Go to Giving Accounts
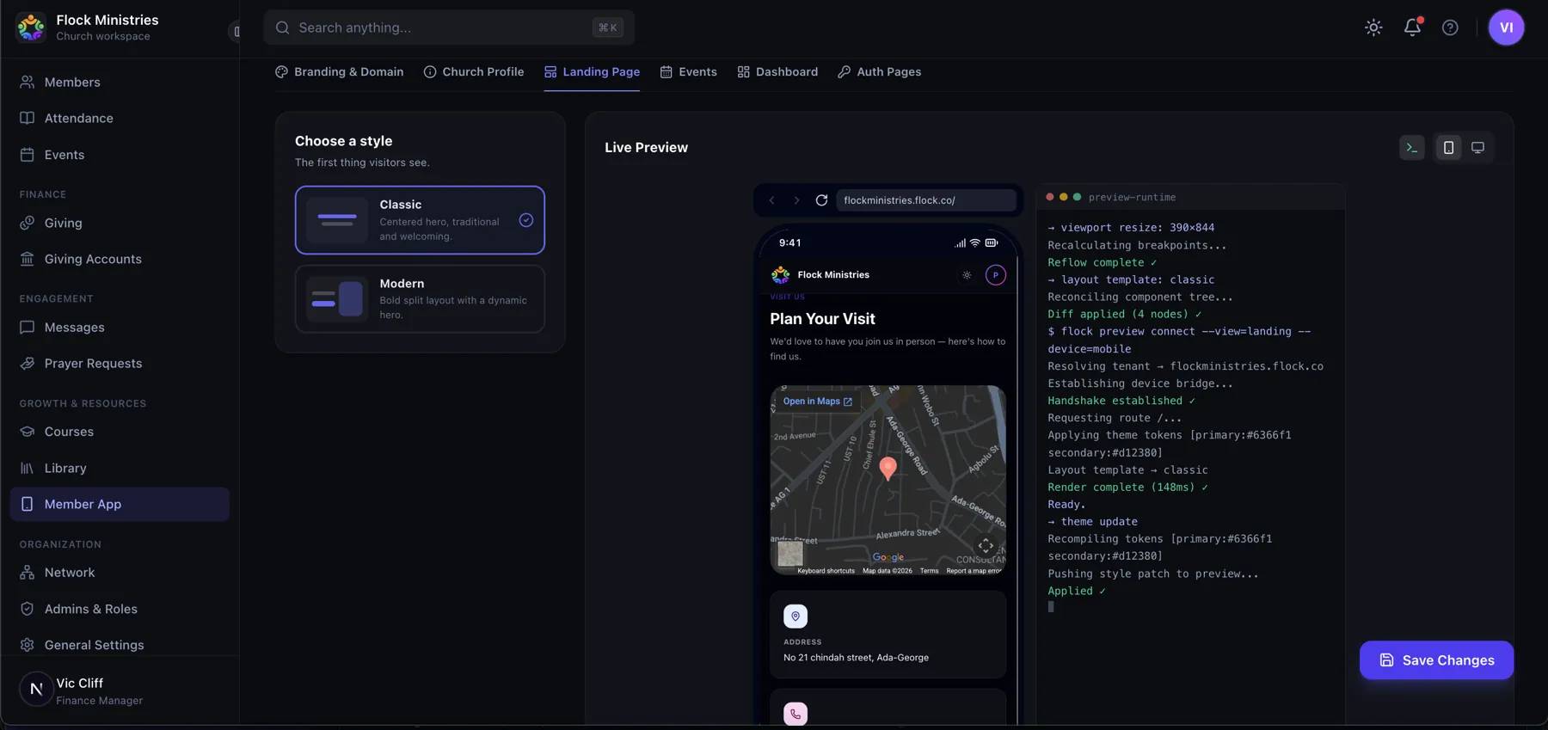The image size is (1548, 730). coord(120,260)
